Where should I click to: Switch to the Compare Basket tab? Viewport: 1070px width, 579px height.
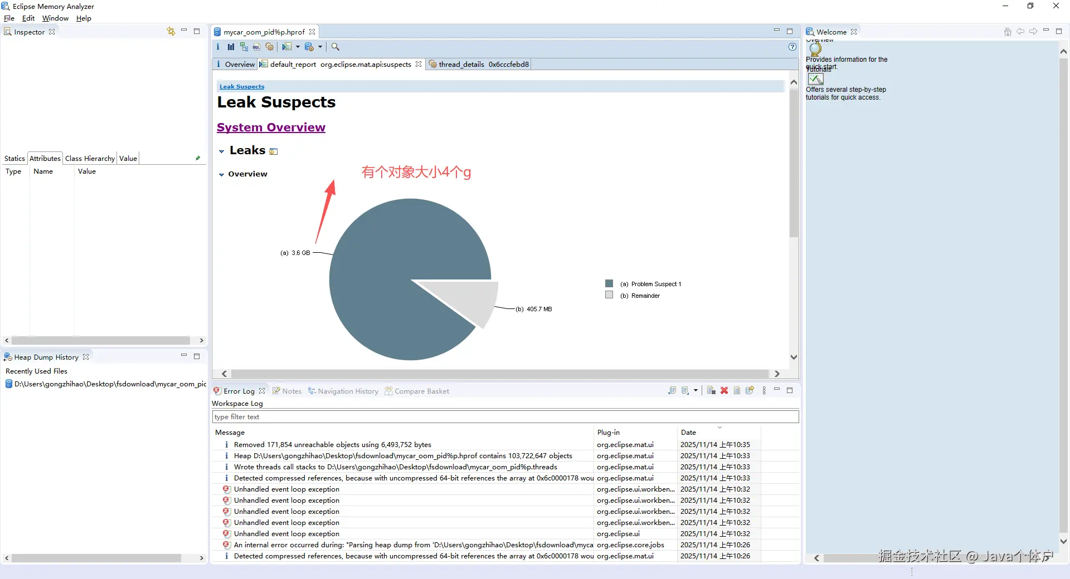pyautogui.click(x=417, y=391)
